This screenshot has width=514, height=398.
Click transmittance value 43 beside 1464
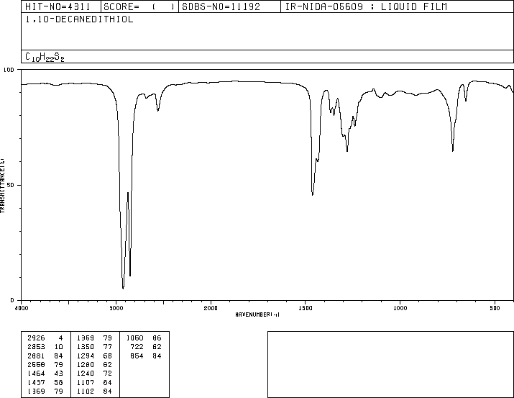tap(58, 374)
